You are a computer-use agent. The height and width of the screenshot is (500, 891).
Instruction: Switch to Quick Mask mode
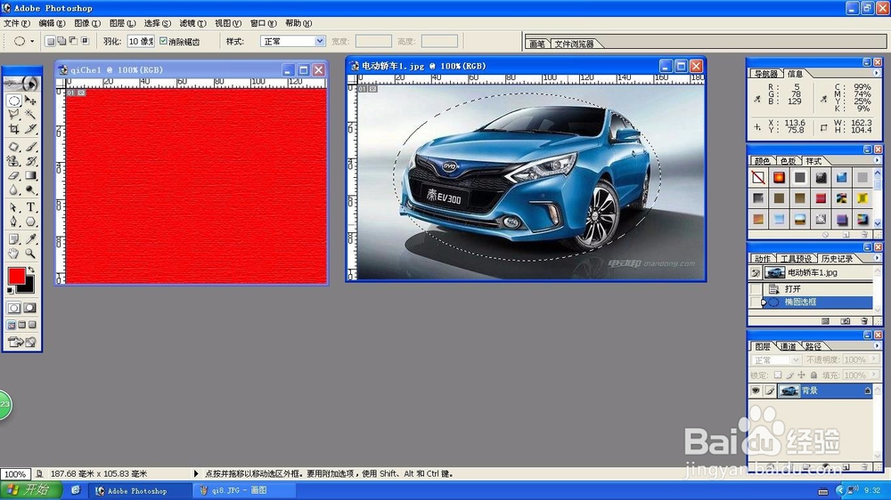(x=29, y=308)
